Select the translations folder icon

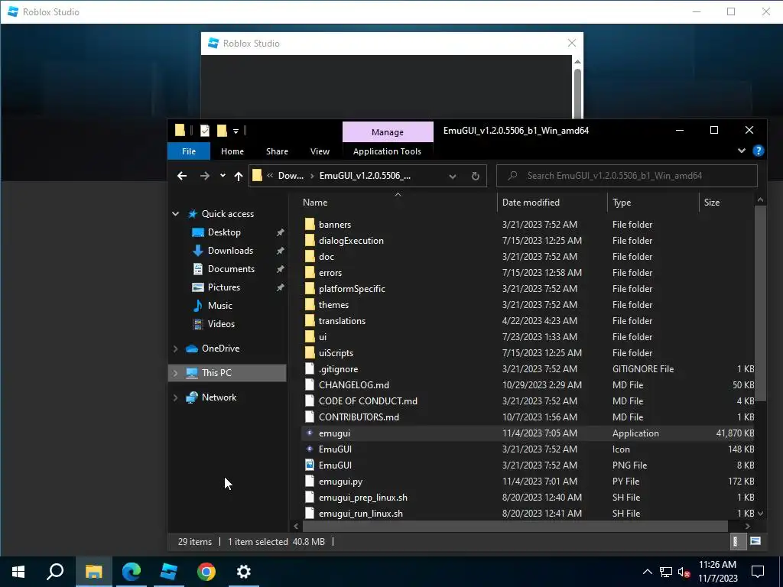click(310, 320)
